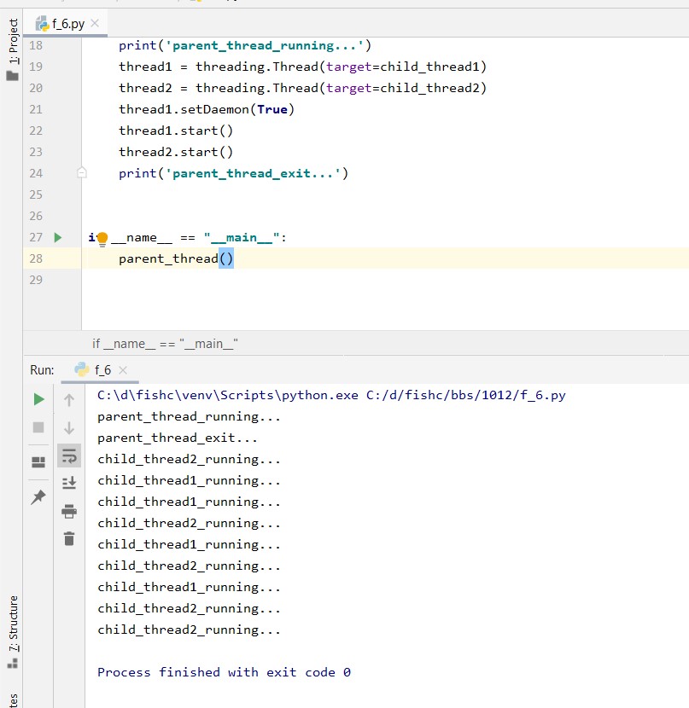Collapse the function fold marker at line 24
Viewport: 689px width, 708px height.
click(x=82, y=172)
